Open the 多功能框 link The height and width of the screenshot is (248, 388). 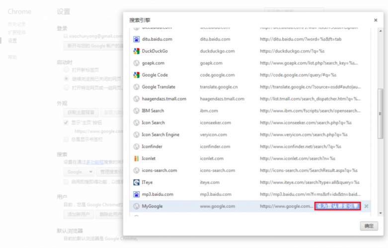pos(95,162)
